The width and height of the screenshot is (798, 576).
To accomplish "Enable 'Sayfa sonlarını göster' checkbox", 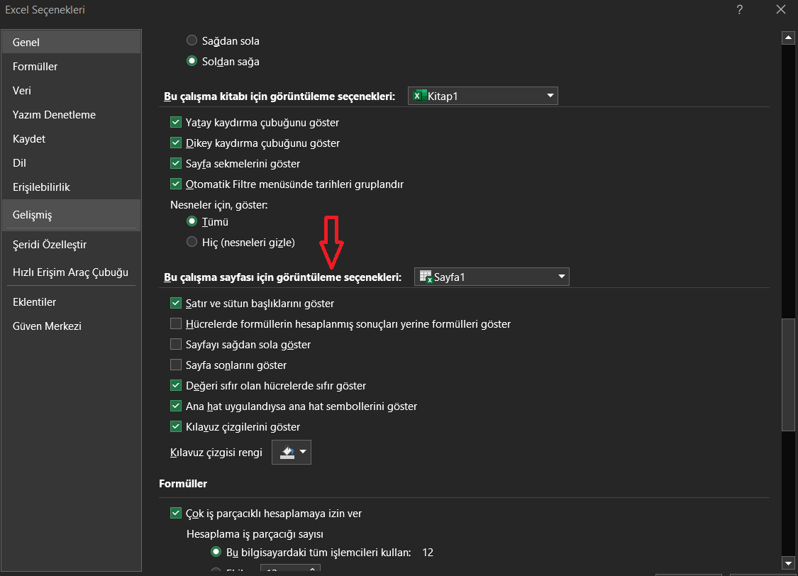I will 175,365.
